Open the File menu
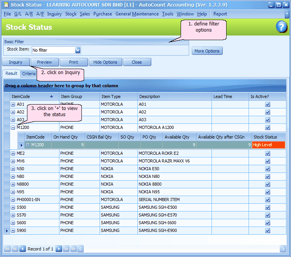 [7, 14]
